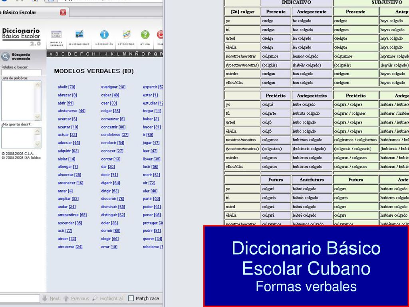Enable the Match case checkbox

[131, 298]
